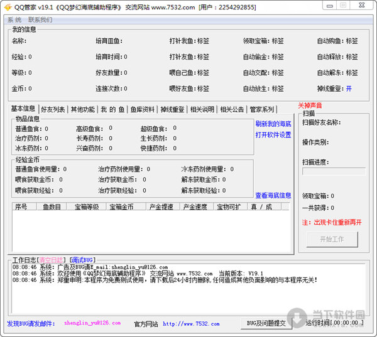Image resolution: width=377 pixels, height=337 pixels.
Task: Open the 相关公告 tab
Action: 232,110
